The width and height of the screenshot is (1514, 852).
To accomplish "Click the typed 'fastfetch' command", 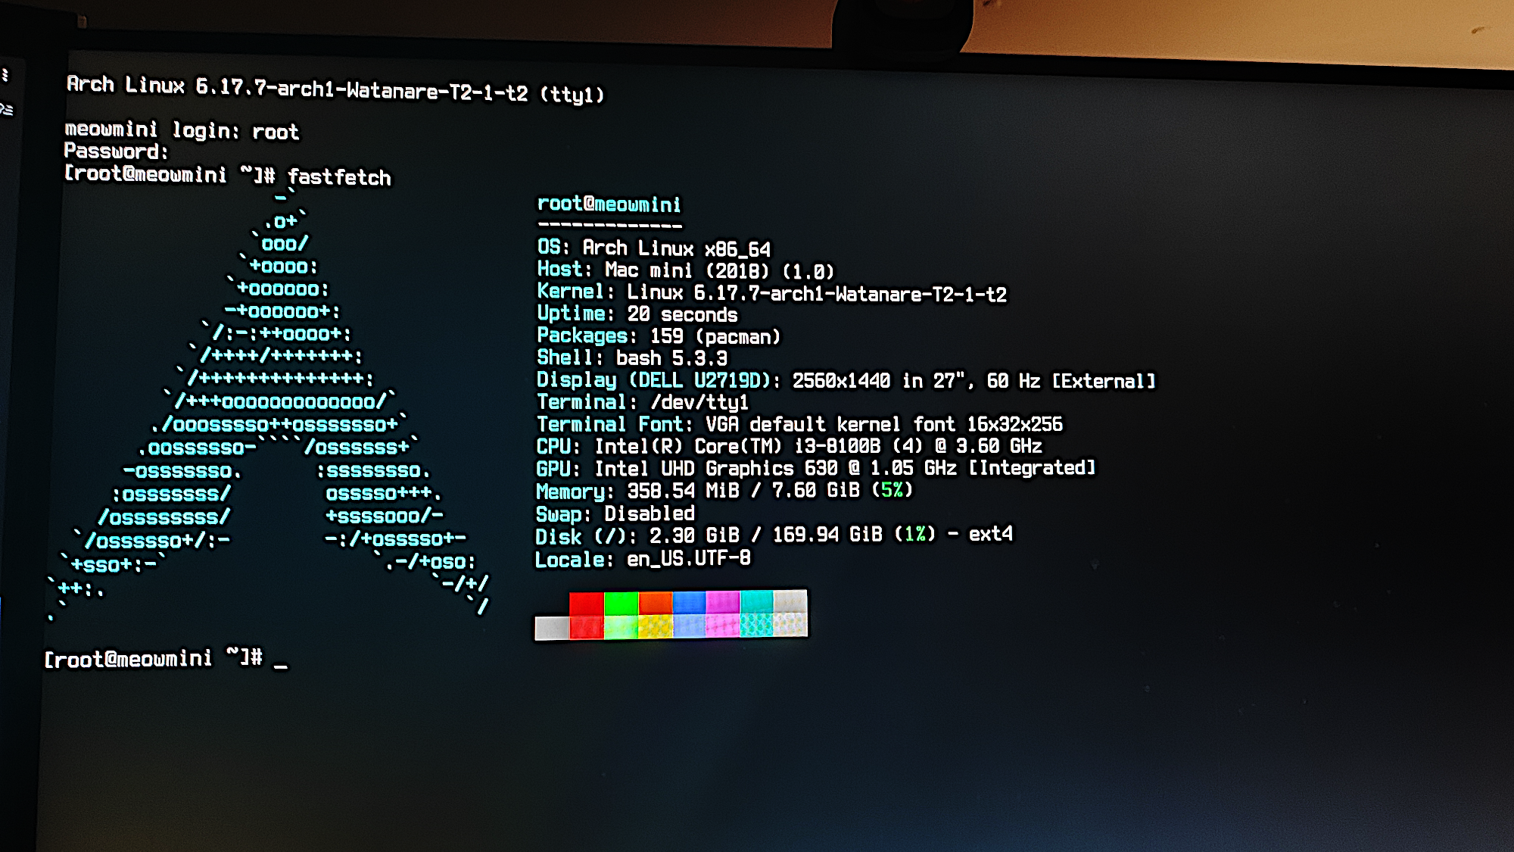I will pyautogui.click(x=339, y=177).
